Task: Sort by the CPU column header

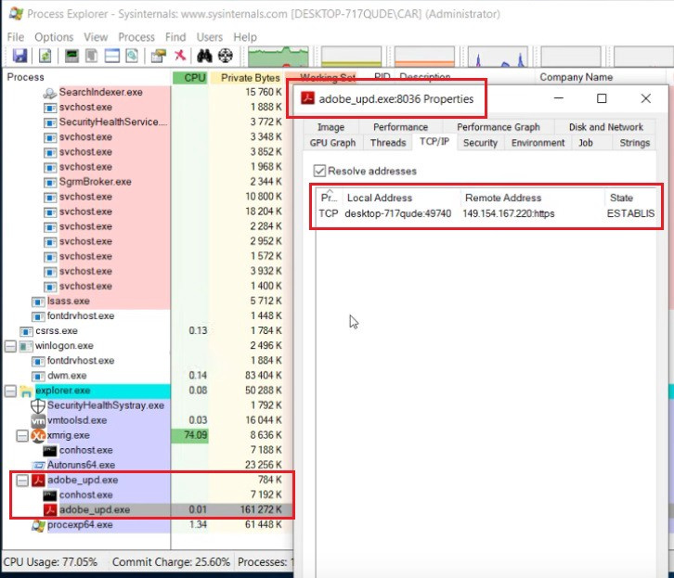Action: pyautogui.click(x=194, y=78)
